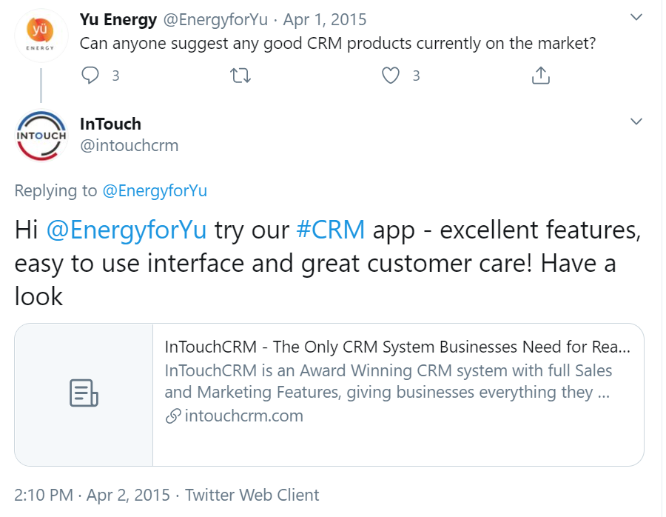Like the Yu Energy tweet with heart icon

[391, 76]
